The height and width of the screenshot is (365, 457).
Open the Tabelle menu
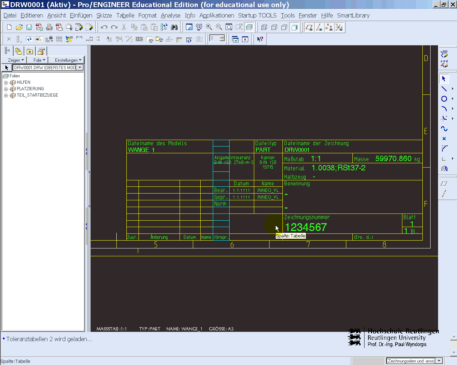pos(125,15)
